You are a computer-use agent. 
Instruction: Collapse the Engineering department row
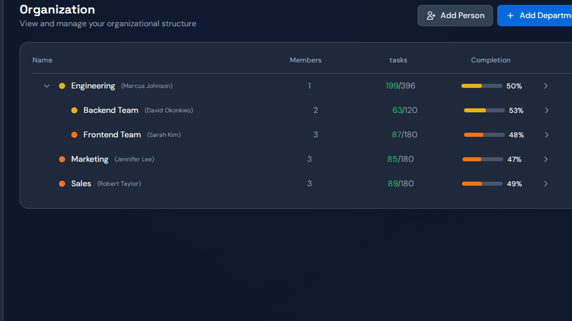[47, 86]
